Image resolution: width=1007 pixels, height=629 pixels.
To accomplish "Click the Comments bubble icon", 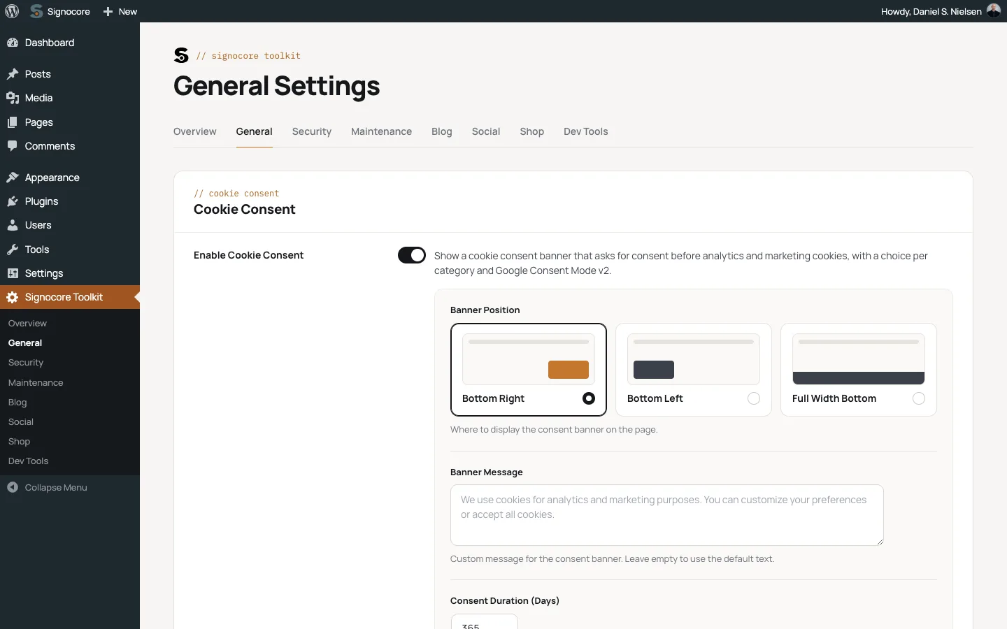I will coord(13,146).
